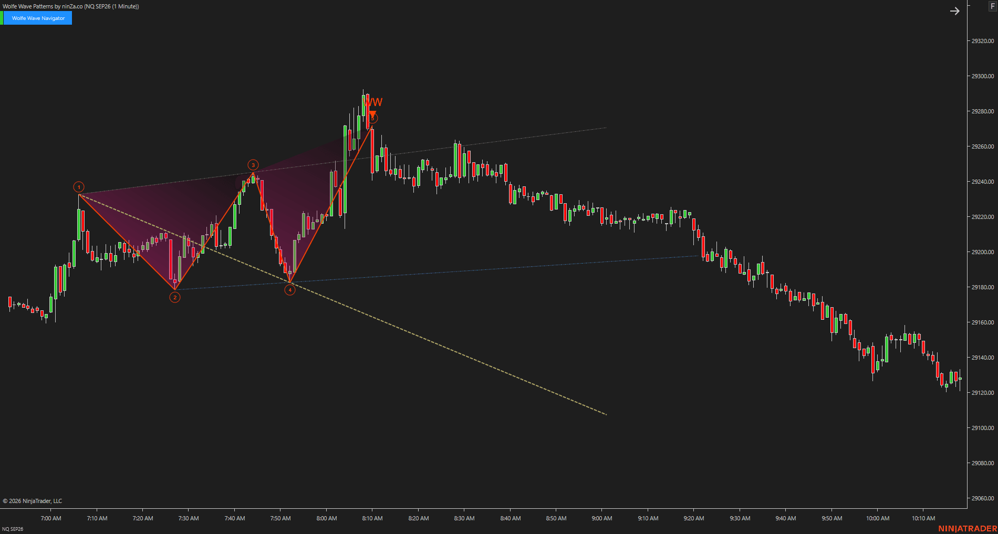The image size is (998, 534).
Task: Click the 8:10 AM time axis label
Action: click(372, 518)
